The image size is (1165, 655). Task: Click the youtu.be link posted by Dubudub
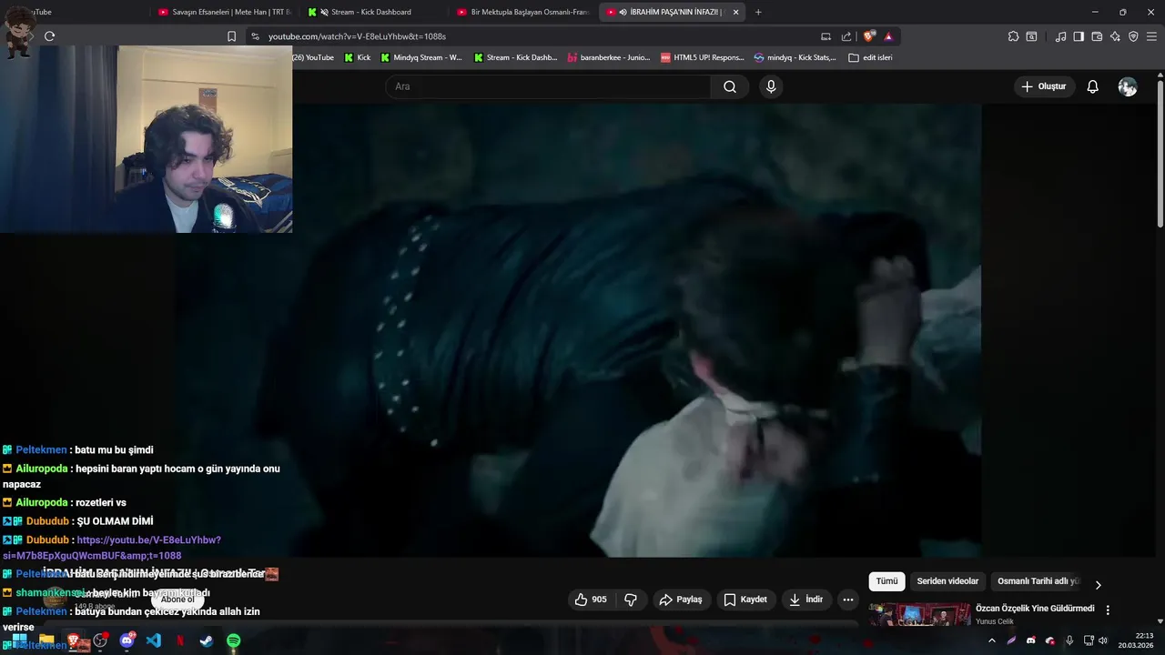click(x=111, y=548)
